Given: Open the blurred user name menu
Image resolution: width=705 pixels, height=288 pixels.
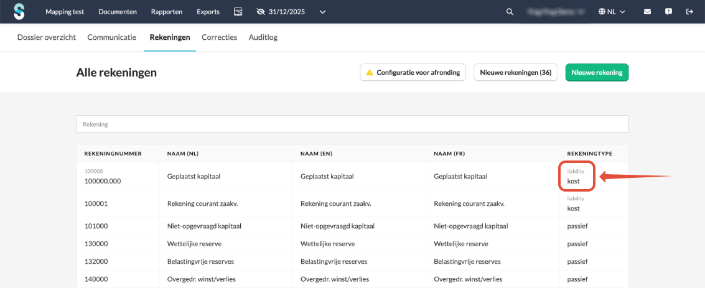Looking at the screenshot, I should (x=556, y=12).
